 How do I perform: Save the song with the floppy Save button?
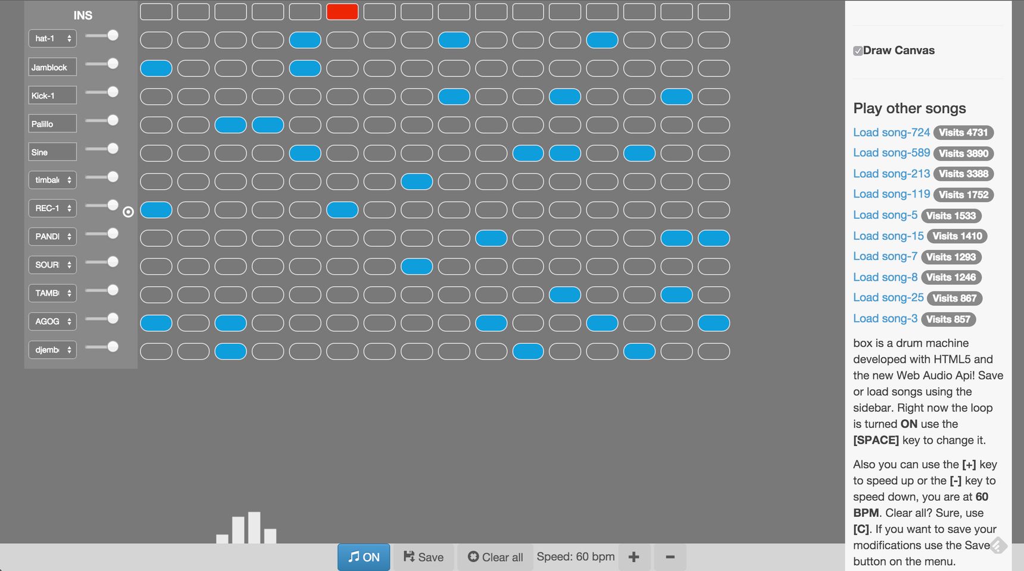click(x=423, y=557)
